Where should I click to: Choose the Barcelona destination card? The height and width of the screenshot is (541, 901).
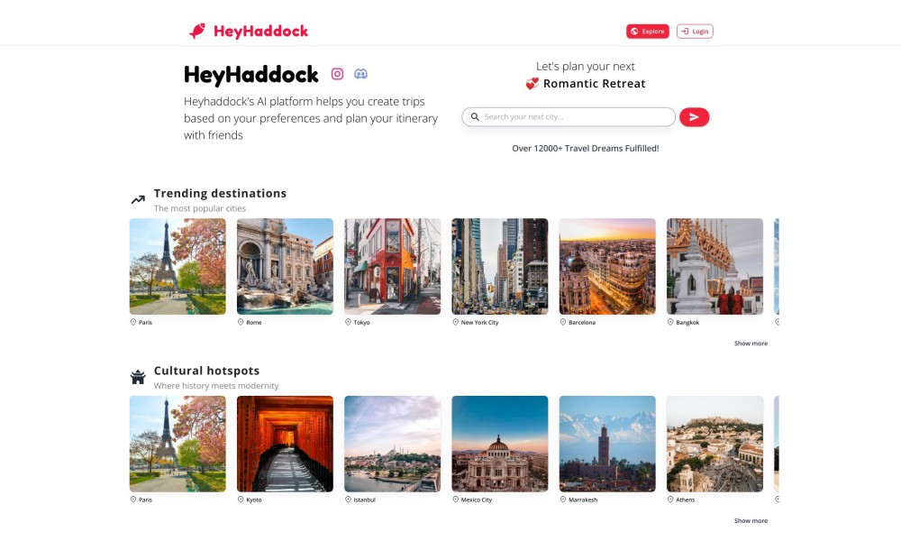coord(607,266)
